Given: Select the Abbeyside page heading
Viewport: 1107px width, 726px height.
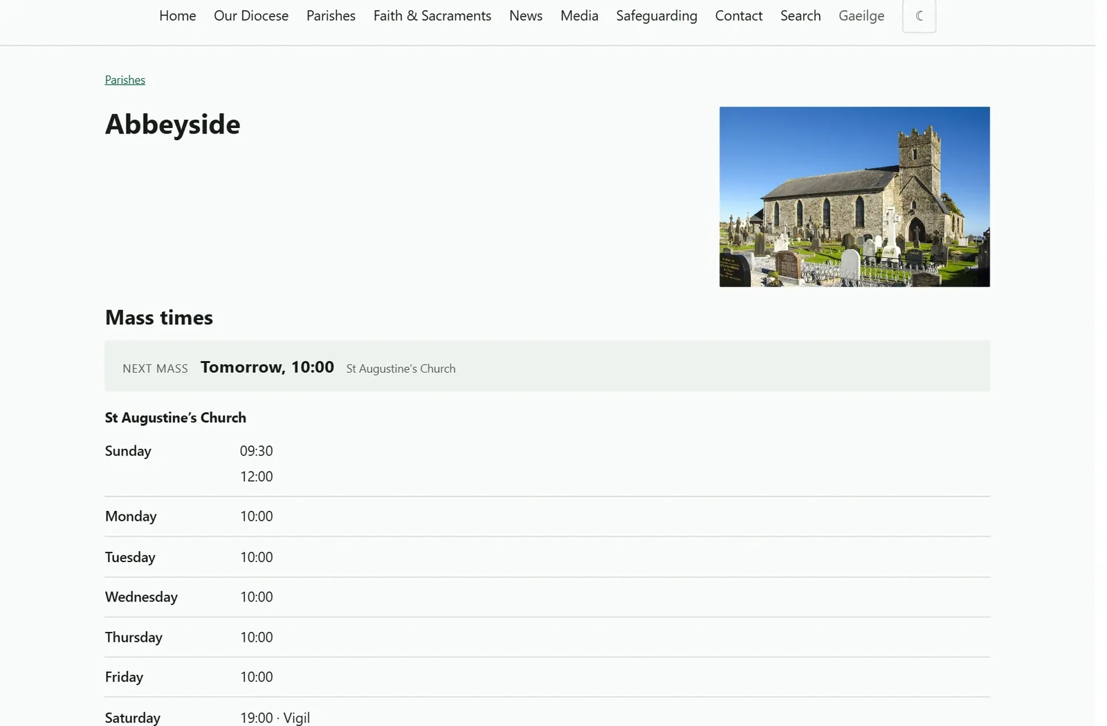Looking at the screenshot, I should [173, 124].
